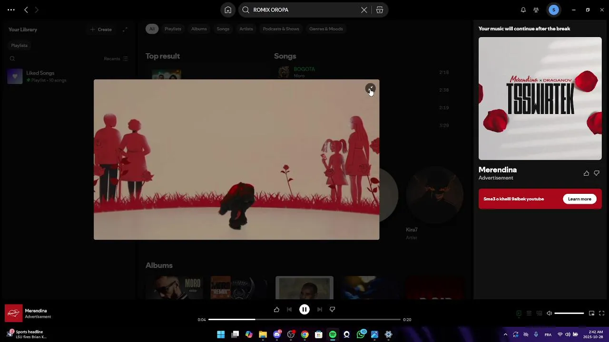The width and height of the screenshot is (609, 342).
Task: Click the ROMIX OROPA search field
Action: 304,10
